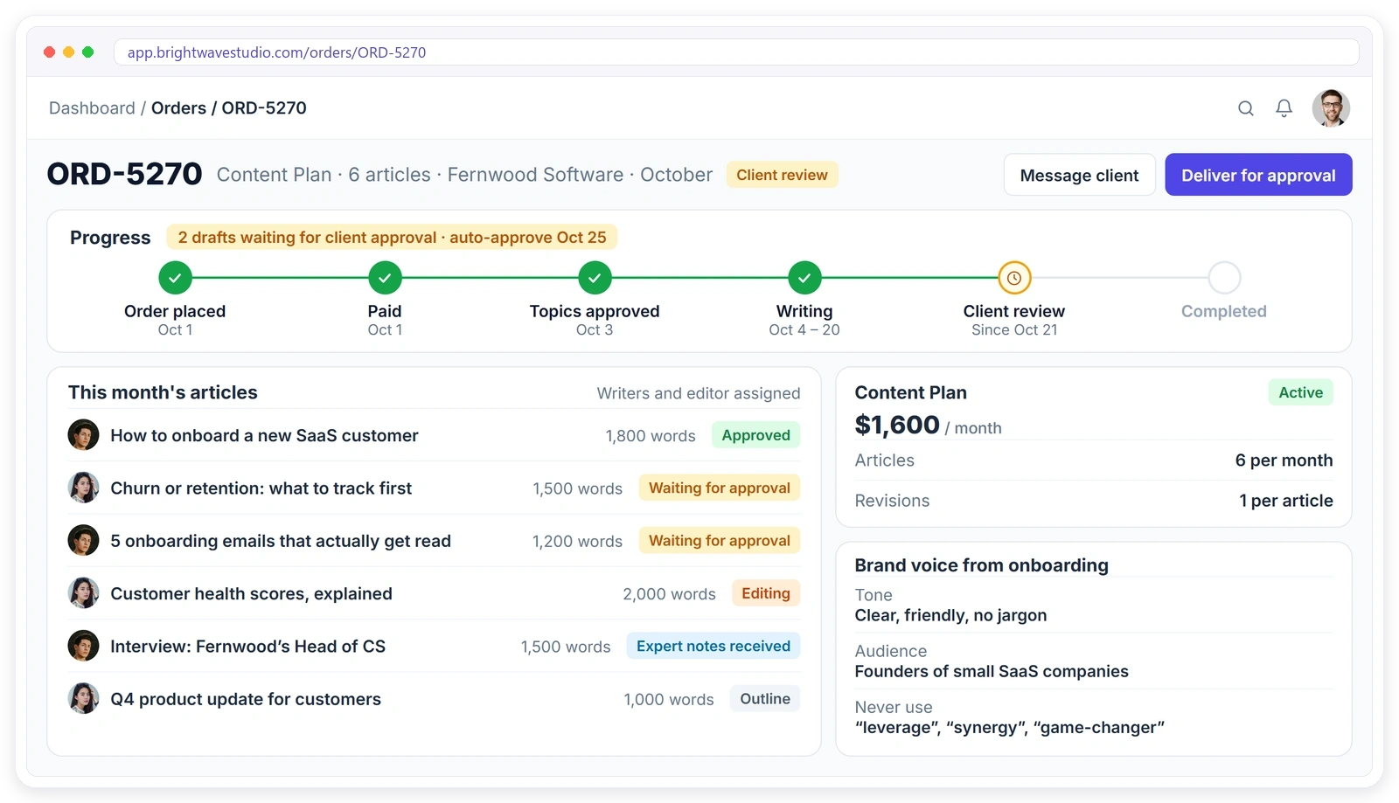This screenshot has height=803, width=1399.
Task: Click the empty Completed step circle
Action: click(1224, 278)
